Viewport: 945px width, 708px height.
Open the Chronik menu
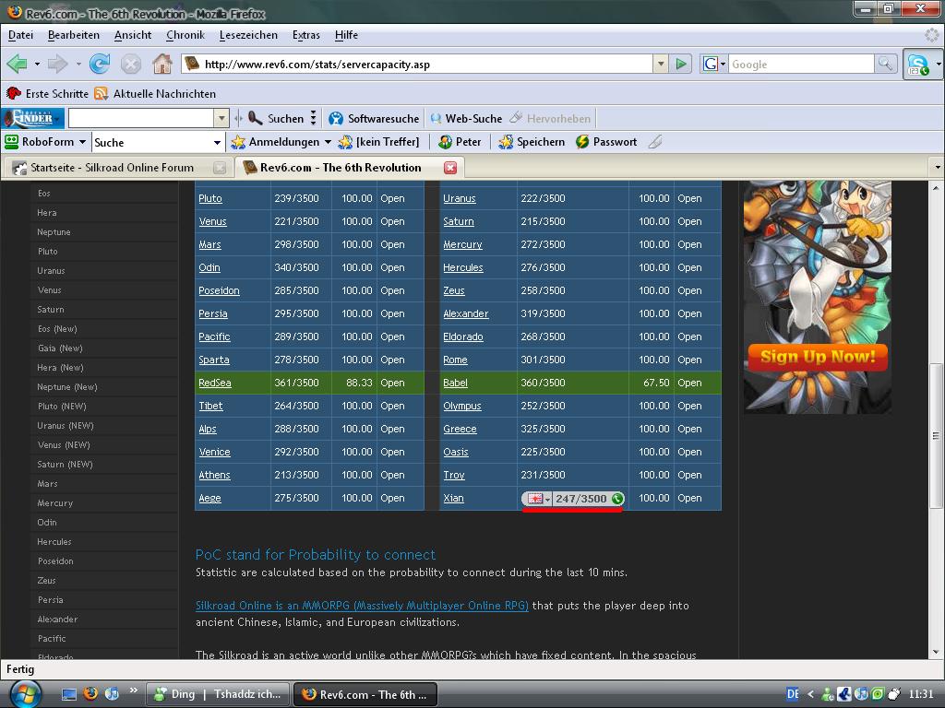tap(185, 35)
